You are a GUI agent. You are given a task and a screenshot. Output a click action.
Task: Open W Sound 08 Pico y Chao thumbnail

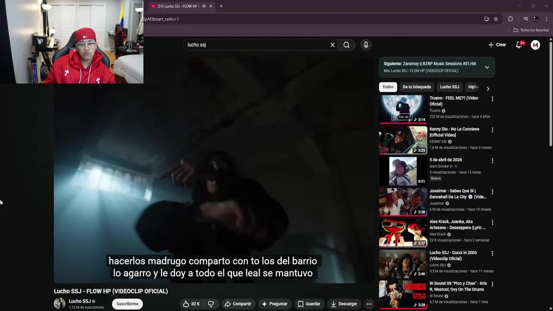pyautogui.click(x=403, y=295)
